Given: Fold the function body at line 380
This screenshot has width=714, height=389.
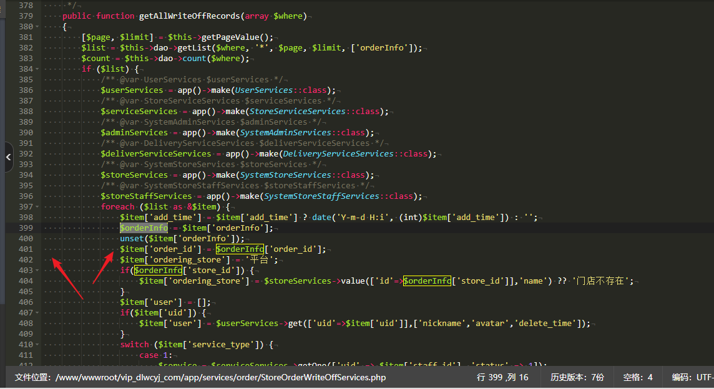Looking at the screenshot, I should click(38, 27).
